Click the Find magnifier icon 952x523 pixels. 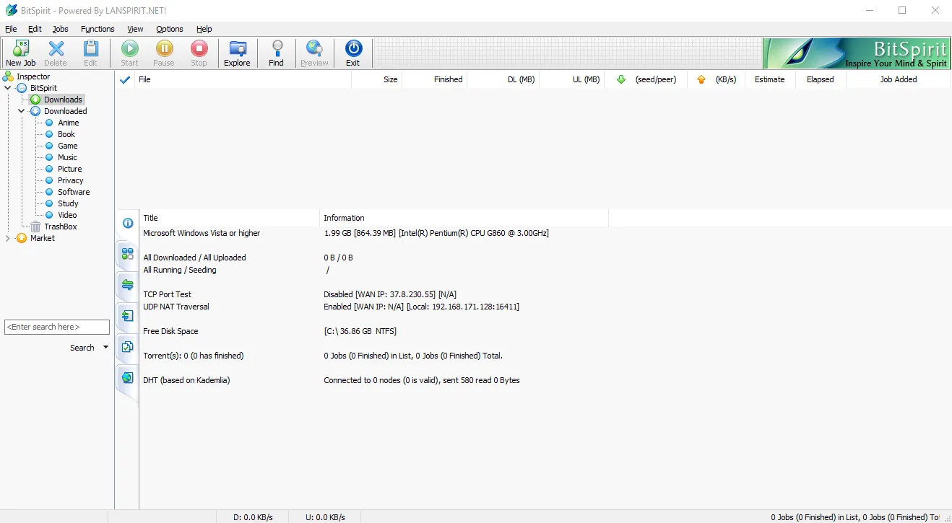pyautogui.click(x=276, y=49)
